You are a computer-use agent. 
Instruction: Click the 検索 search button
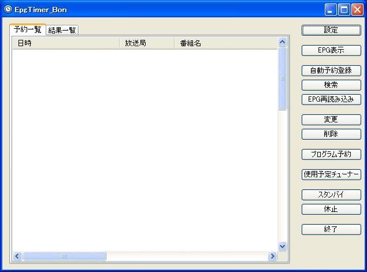click(x=331, y=85)
